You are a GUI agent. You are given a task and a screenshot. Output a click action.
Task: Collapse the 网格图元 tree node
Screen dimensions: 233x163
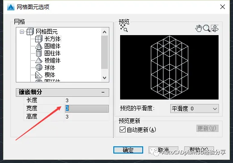22,32
